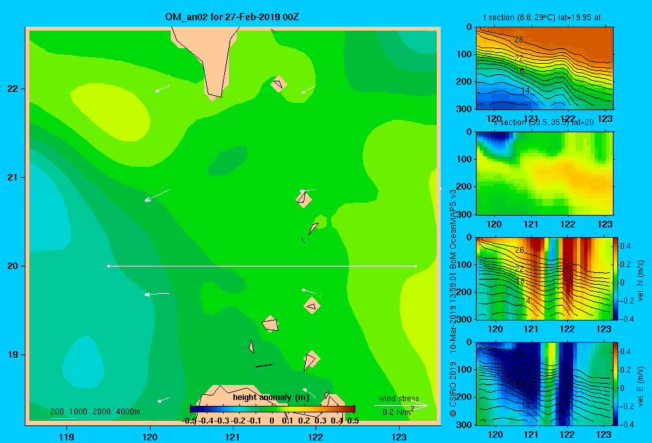This screenshot has height=443, width=652.
Task: Click the wind arrow near longitude 122, latitude 19.7
Action: pyautogui.click(x=308, y=291)
